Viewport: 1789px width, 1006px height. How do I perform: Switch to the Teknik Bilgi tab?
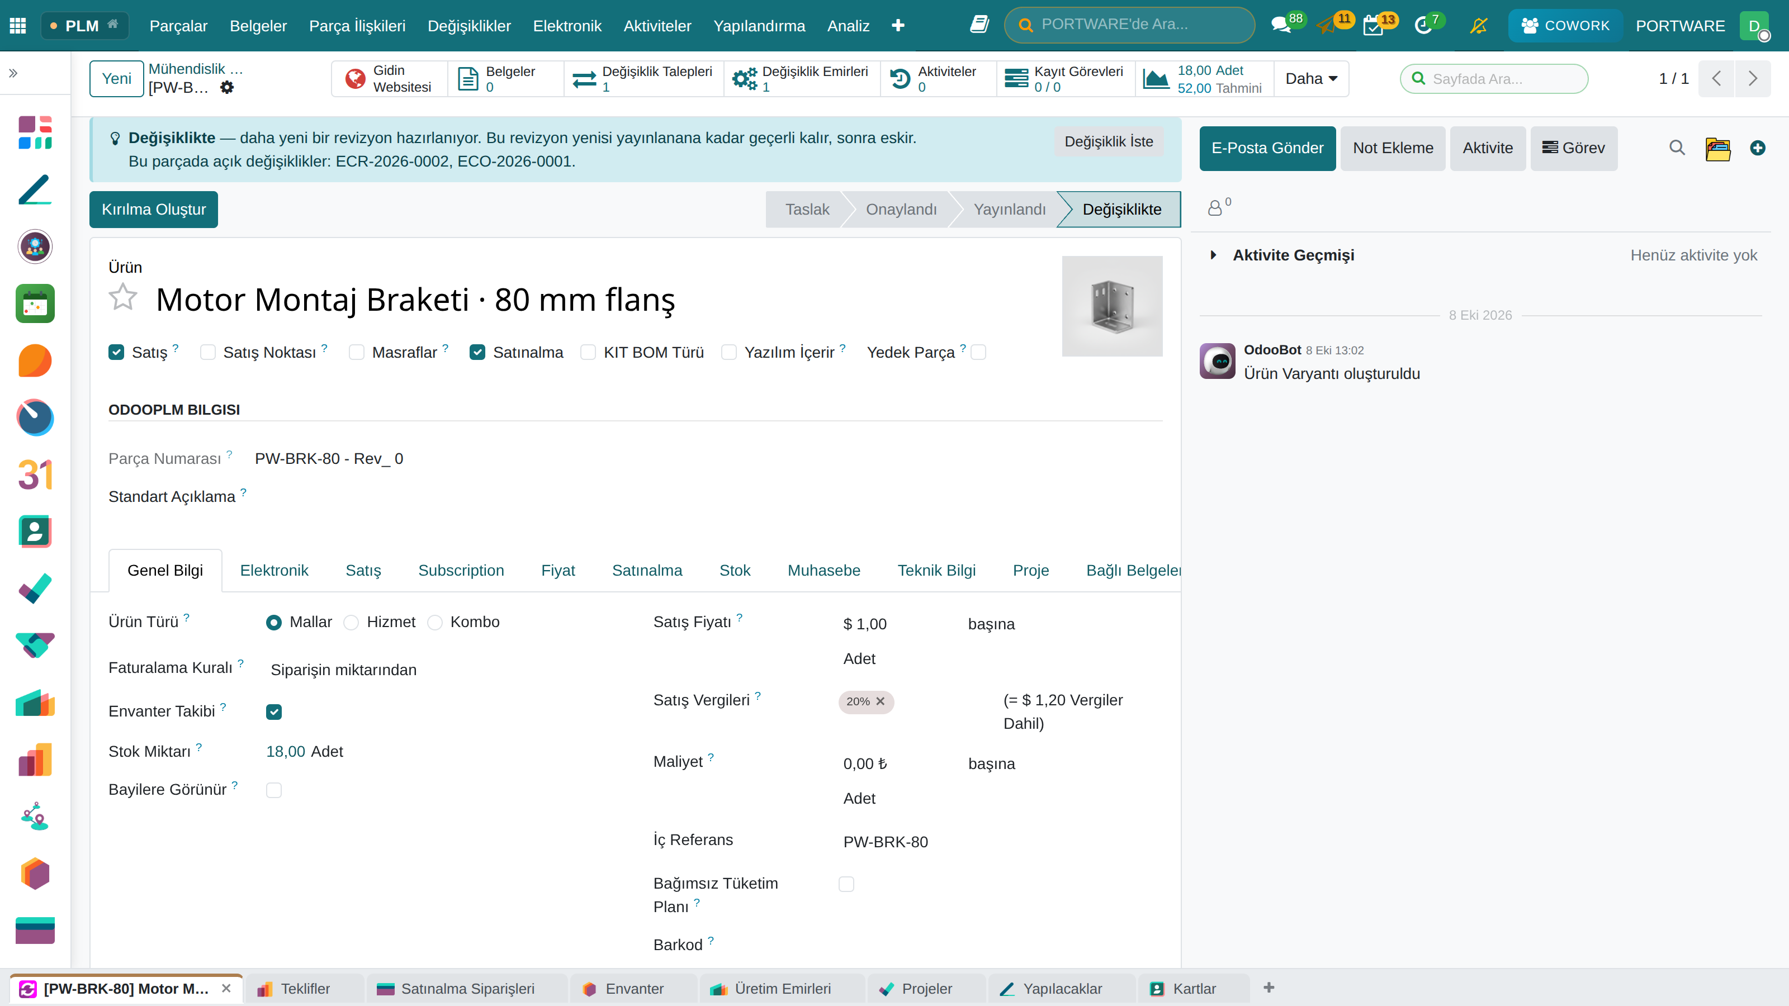coord(936,570)
